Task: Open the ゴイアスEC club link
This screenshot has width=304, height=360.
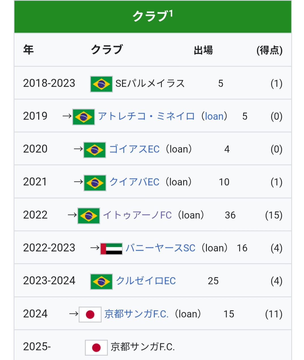Action: tap(134, 149)
